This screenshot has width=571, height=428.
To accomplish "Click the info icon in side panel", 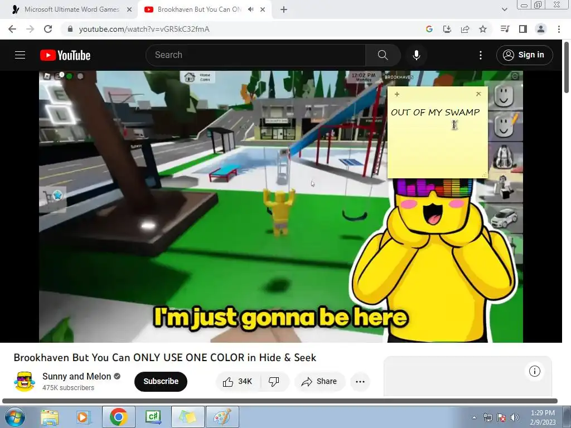I will point(535,371).
